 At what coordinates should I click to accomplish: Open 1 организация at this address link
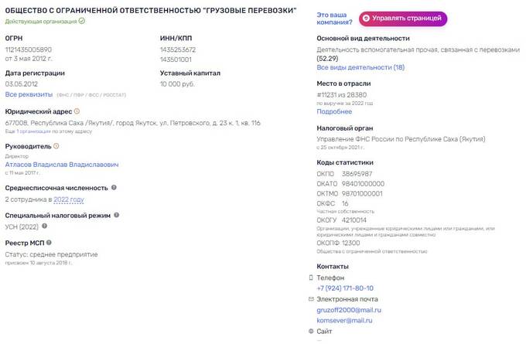[33, 131]
